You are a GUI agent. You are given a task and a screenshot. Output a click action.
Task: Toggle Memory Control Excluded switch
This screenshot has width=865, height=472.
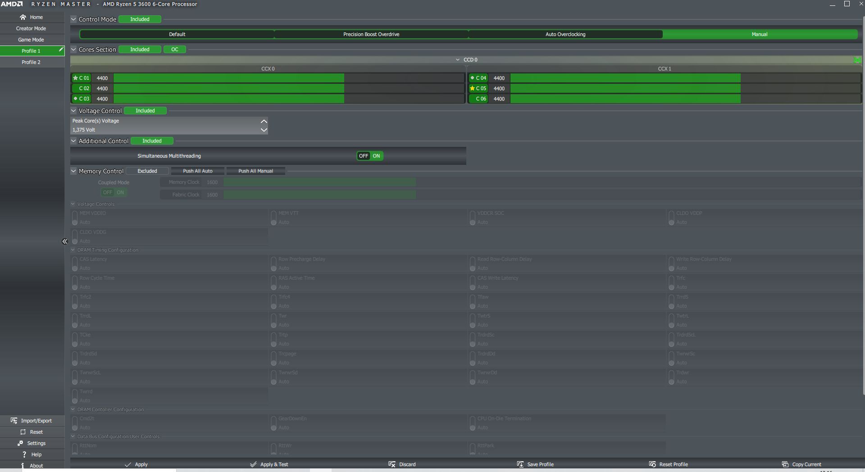tap(147, 171)
